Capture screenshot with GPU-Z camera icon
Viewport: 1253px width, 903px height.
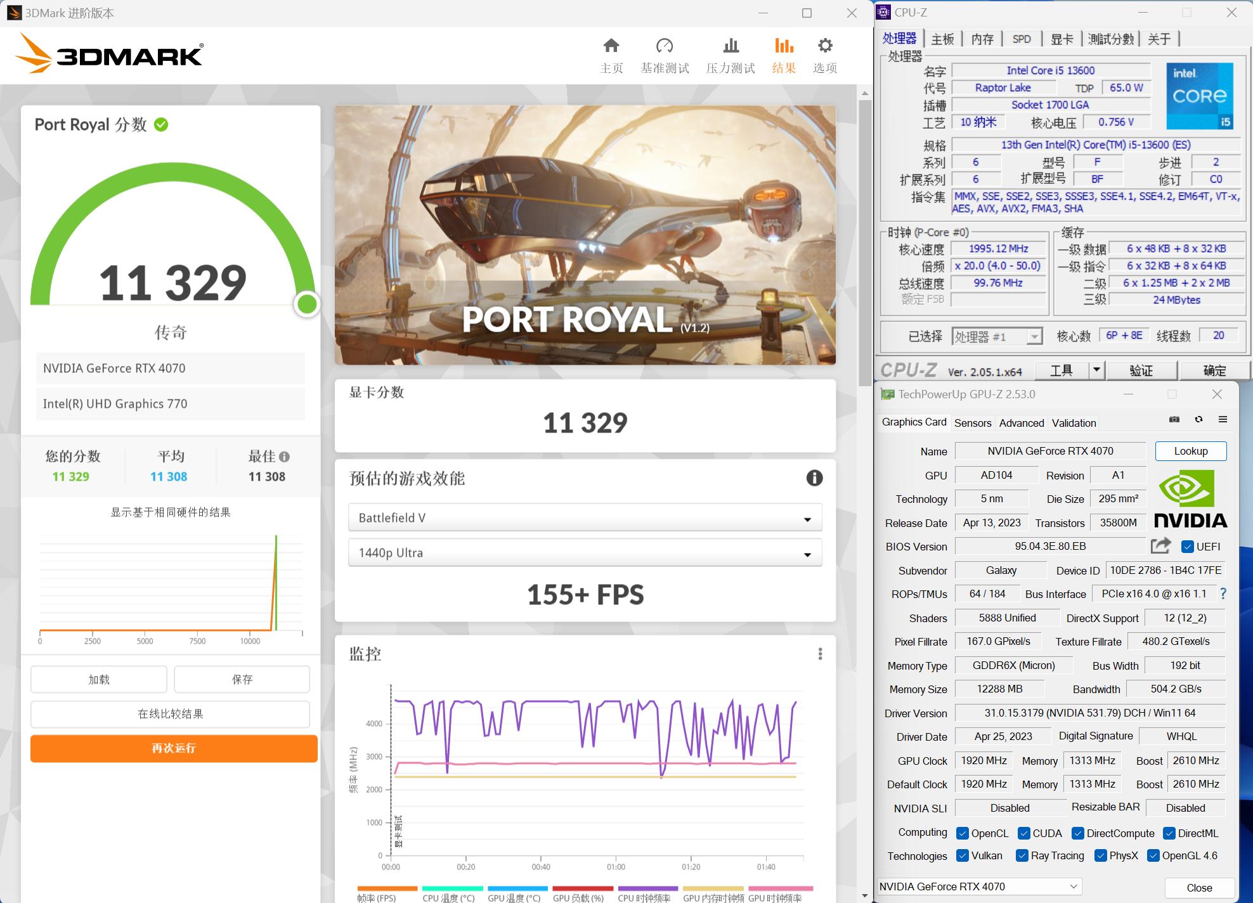click(1174, 420)
